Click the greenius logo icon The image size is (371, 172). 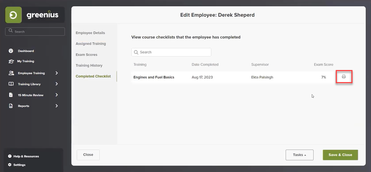coord(14,15)
